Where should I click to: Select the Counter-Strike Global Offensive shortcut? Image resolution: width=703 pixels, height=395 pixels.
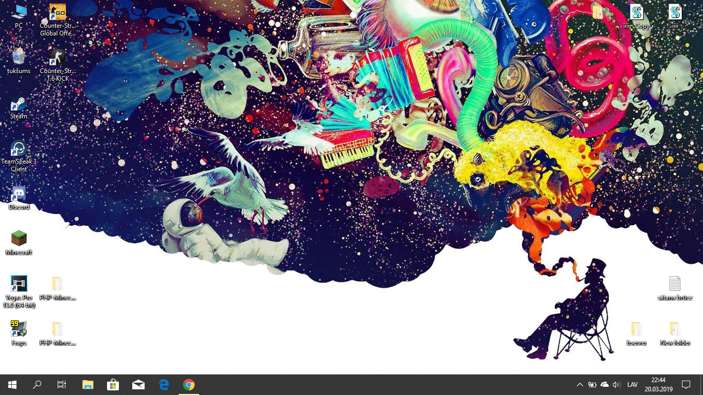click(58, 20)
